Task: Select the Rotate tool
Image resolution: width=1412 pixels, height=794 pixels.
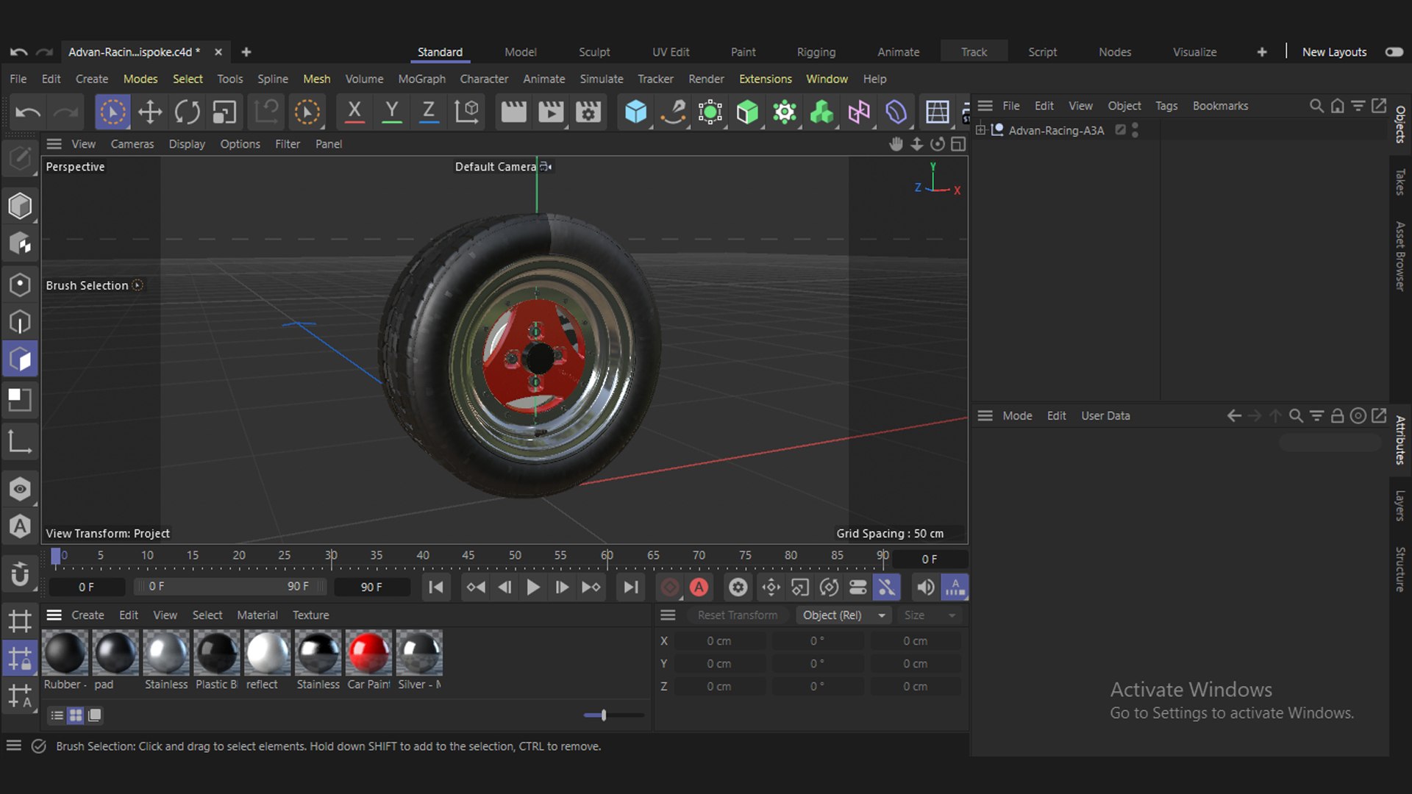Action: click(x=187, y=112)
